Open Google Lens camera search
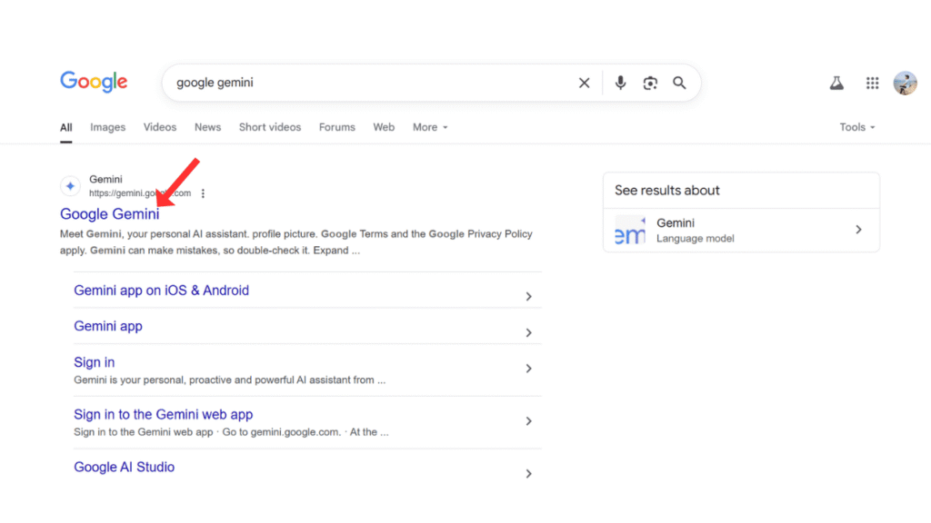 coord(650,83)
